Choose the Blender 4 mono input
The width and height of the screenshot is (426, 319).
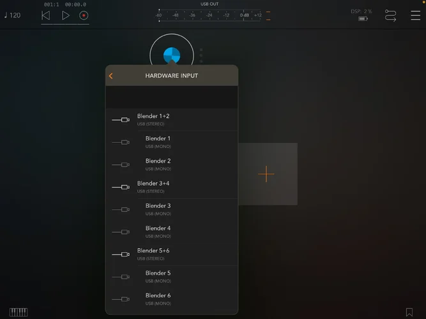172,232
